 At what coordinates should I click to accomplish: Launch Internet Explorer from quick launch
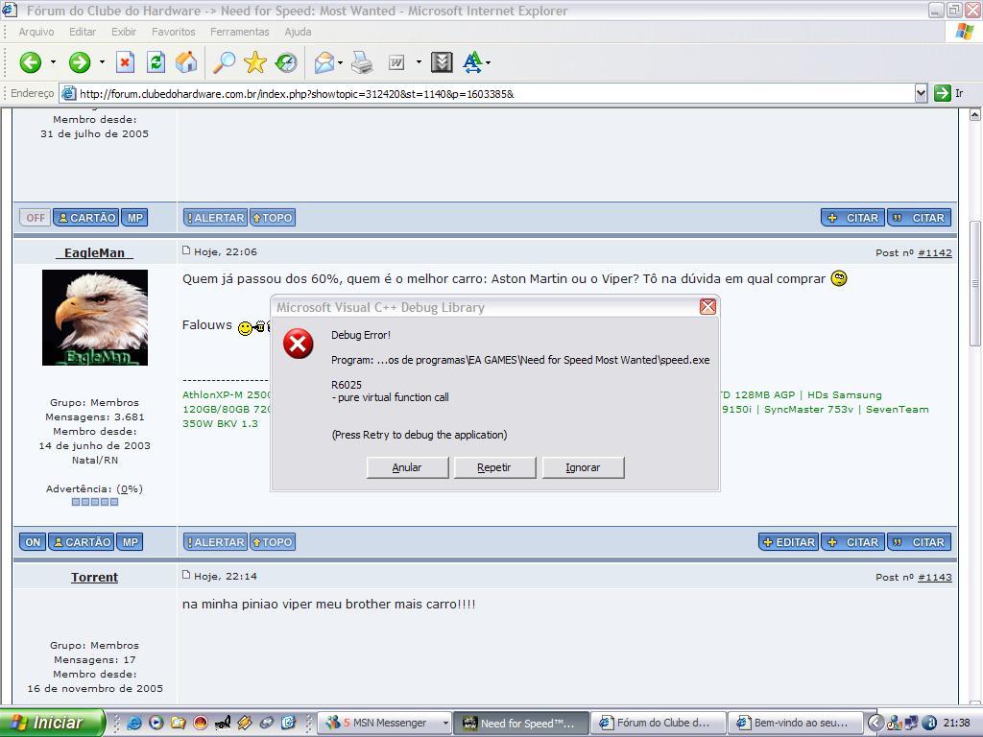click(134, 723)
